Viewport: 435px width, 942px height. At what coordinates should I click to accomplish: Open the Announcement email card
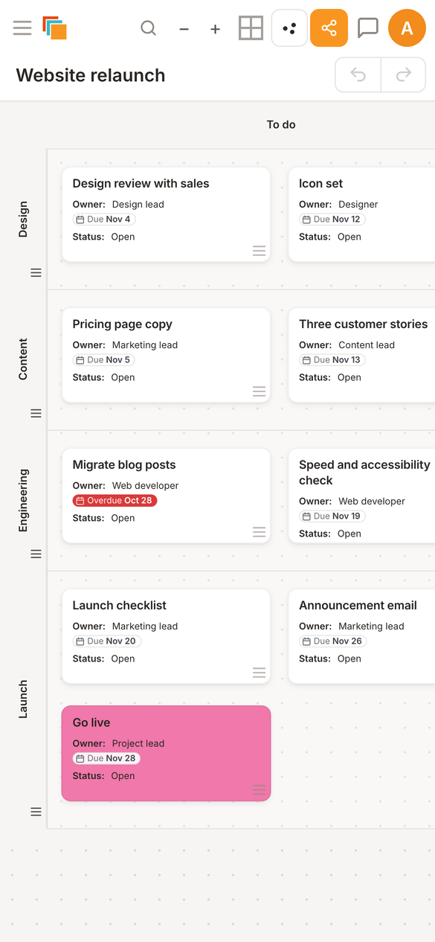(x=361, y=636)
